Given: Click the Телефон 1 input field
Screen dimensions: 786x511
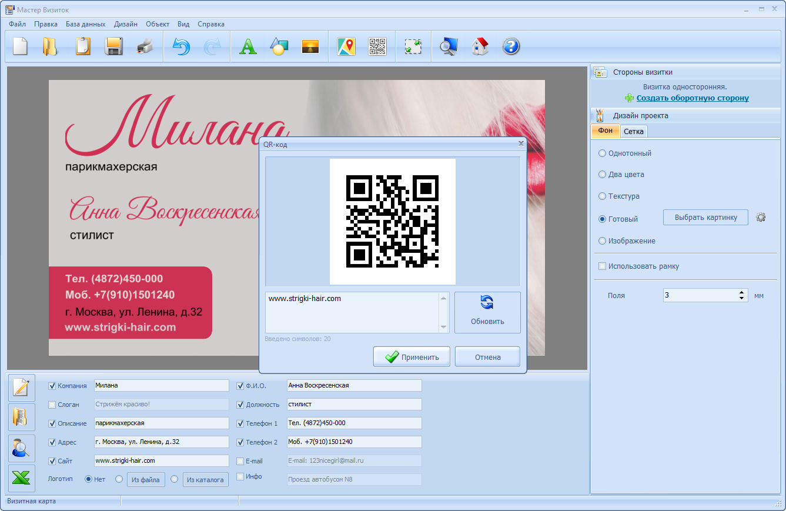Looking at the screenshot, I should point(354,423).
